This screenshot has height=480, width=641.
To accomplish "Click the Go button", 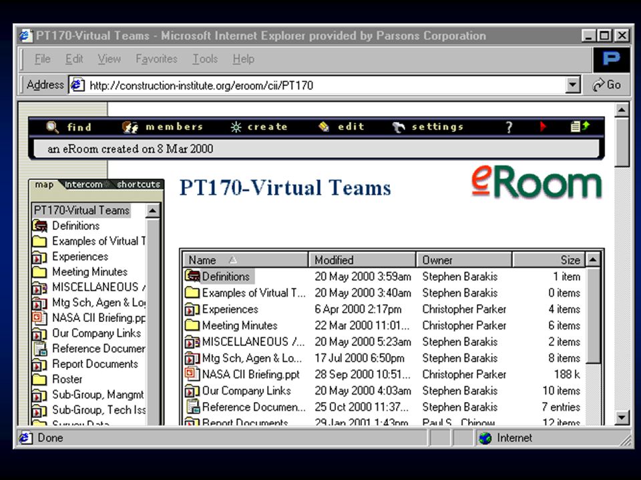I will click(607, 85).
